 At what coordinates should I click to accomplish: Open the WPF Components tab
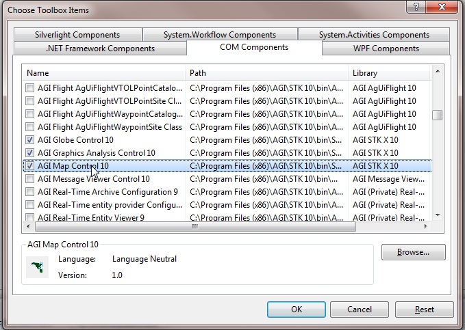click(x=386, y=49)
